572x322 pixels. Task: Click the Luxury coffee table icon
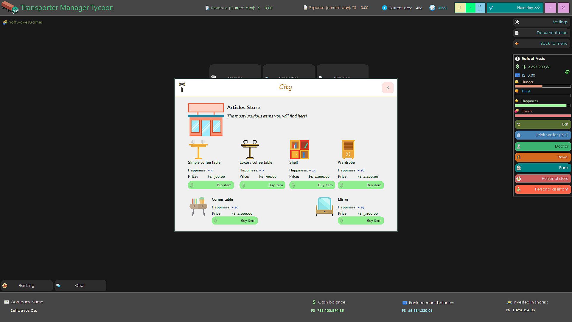pos(250,150)
